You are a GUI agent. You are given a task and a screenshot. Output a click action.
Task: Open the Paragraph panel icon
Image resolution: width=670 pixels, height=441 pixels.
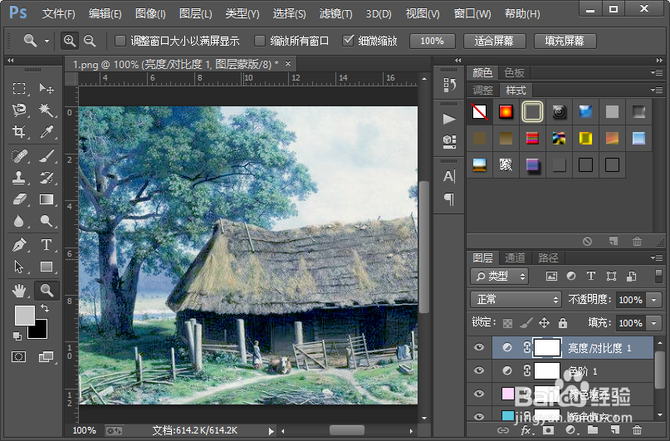449,198
